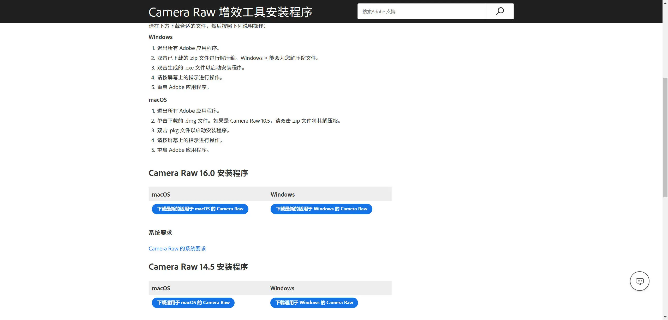Click the search magnifier icon

coord(500,11)
